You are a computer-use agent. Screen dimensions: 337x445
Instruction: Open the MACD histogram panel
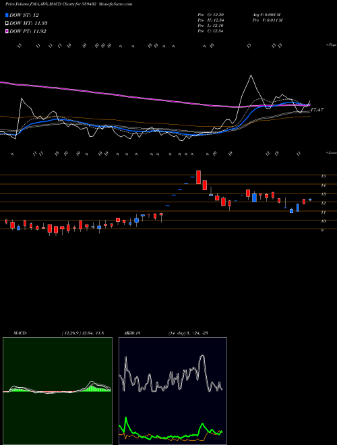pyautogui.click(x=57, y=391)
